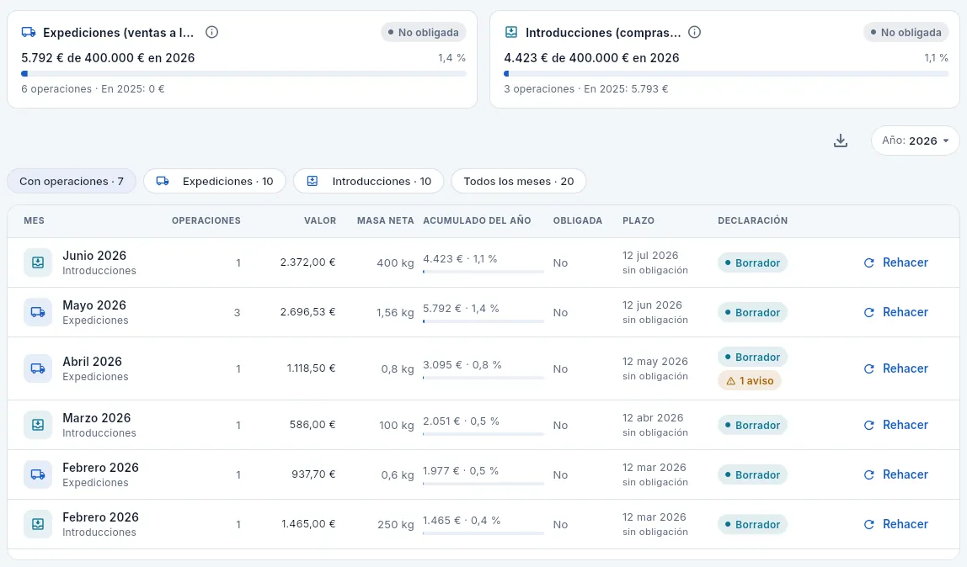Rehacer the Mayo 2026 declaration
The width and height of the screenshot is (967, 567).
point(896,312)
